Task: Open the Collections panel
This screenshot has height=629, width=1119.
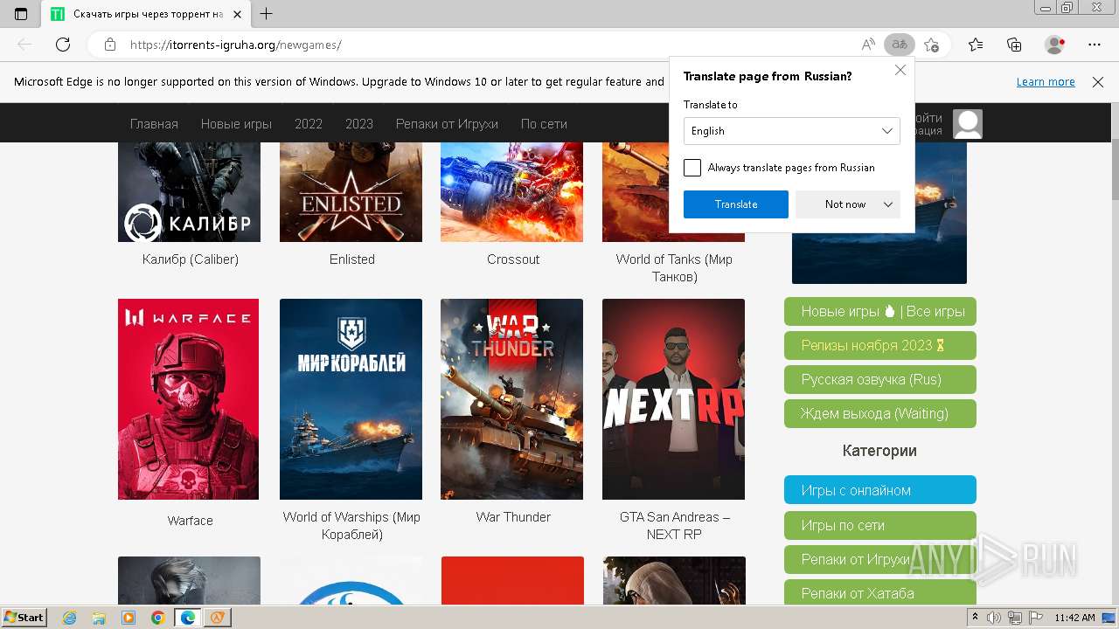Action: pos(1014,45)
